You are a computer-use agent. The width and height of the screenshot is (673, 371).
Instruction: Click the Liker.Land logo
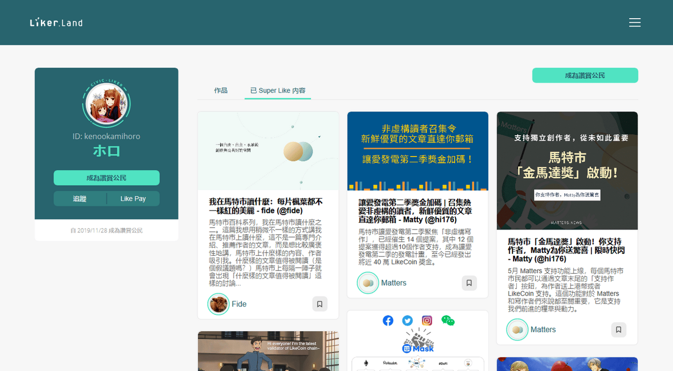(56, 23)
